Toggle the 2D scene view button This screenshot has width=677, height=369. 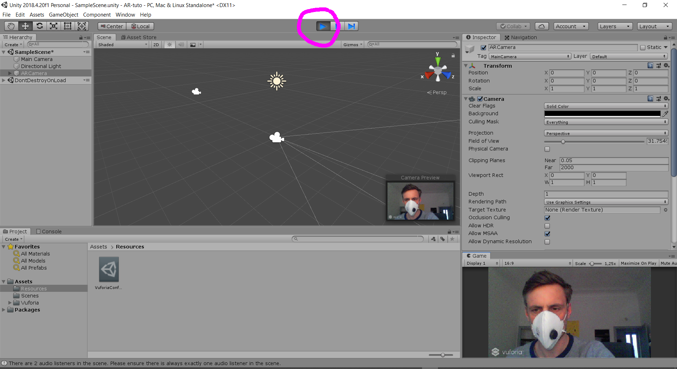[x=156, y=45]
